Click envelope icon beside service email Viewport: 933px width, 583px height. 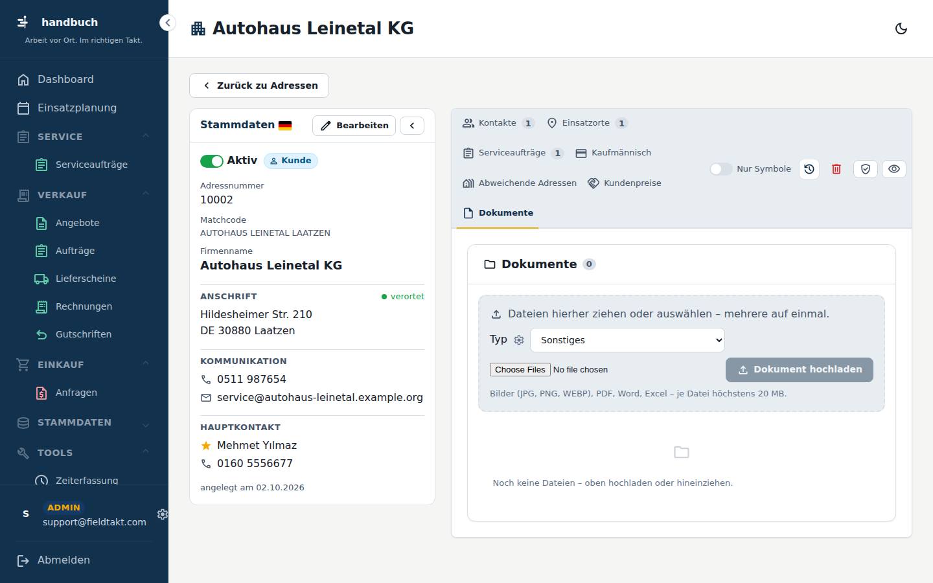[x=206, y=398]
